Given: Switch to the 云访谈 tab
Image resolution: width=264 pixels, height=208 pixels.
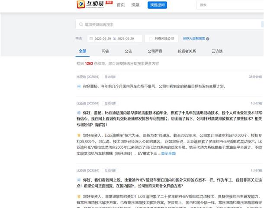Looking at the screenshot, I should pos(217,51).
